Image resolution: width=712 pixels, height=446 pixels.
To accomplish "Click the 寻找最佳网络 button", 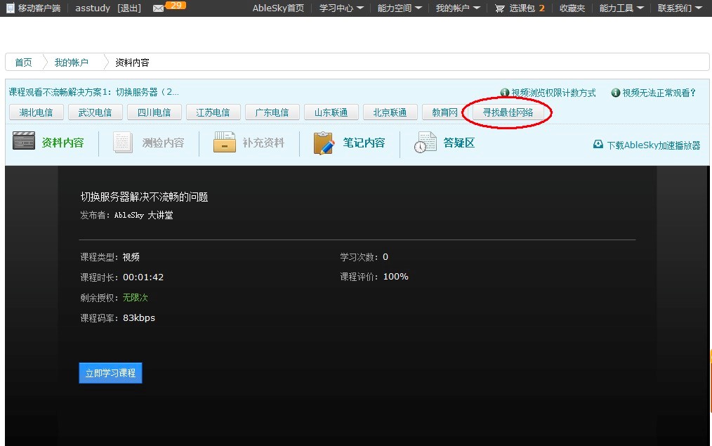I will (x=508, y=112).
